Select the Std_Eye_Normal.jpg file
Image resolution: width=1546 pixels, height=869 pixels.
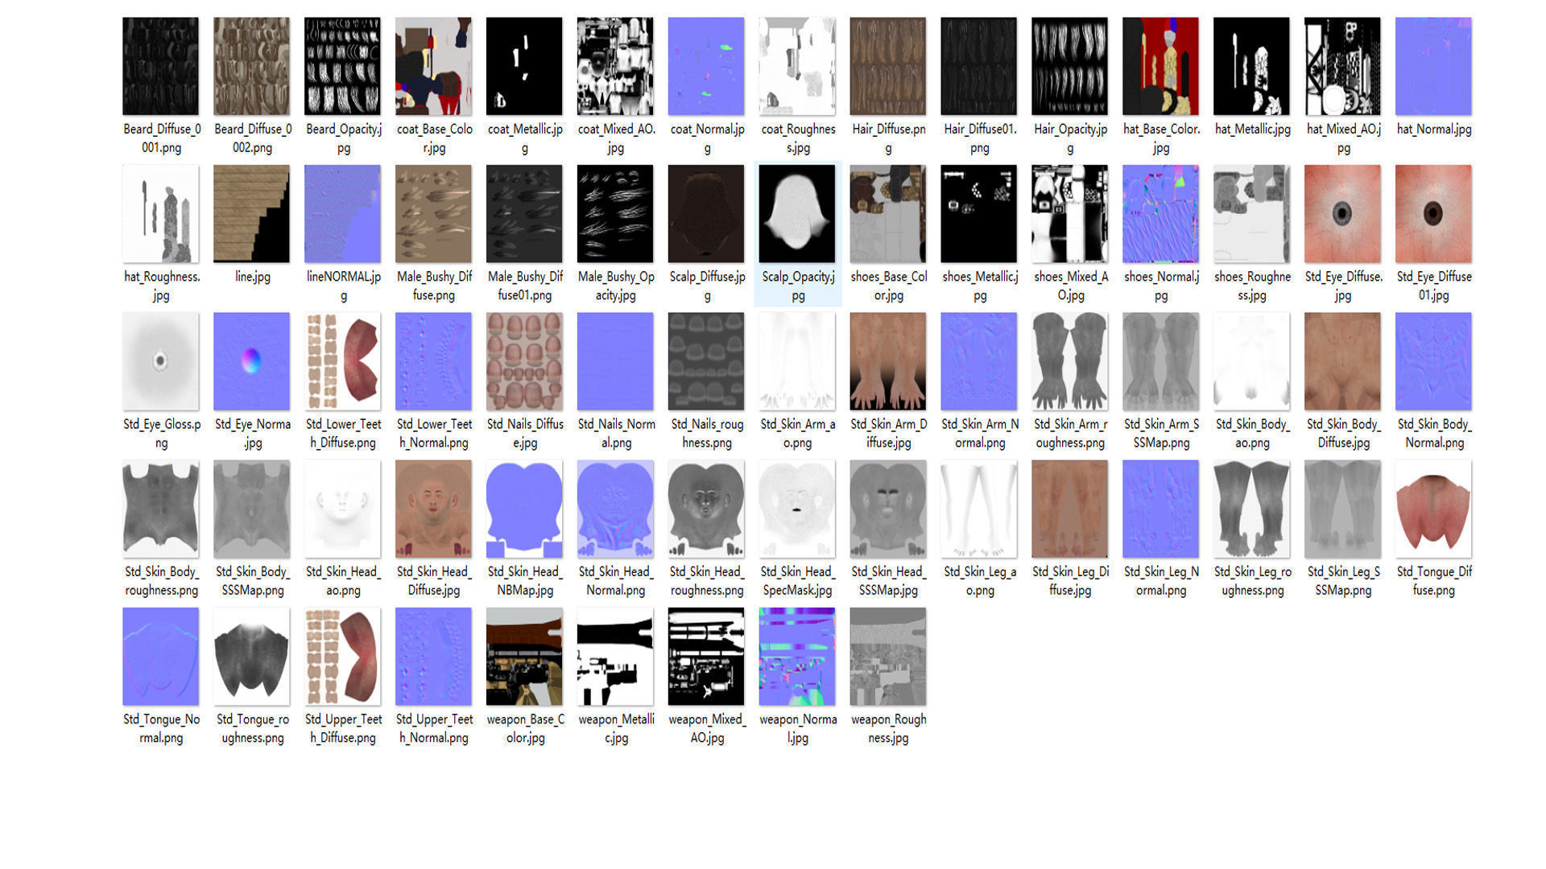251,361
